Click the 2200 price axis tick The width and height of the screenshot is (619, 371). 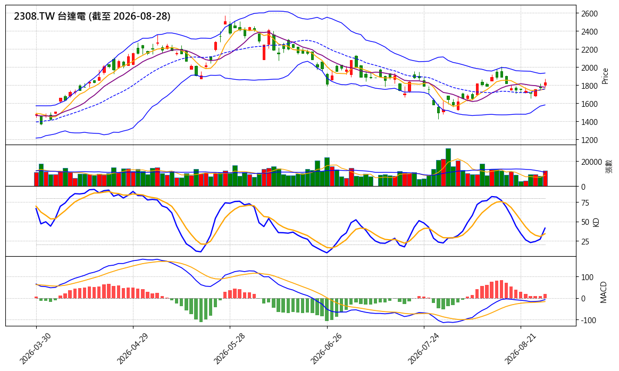tap(589, 50)
